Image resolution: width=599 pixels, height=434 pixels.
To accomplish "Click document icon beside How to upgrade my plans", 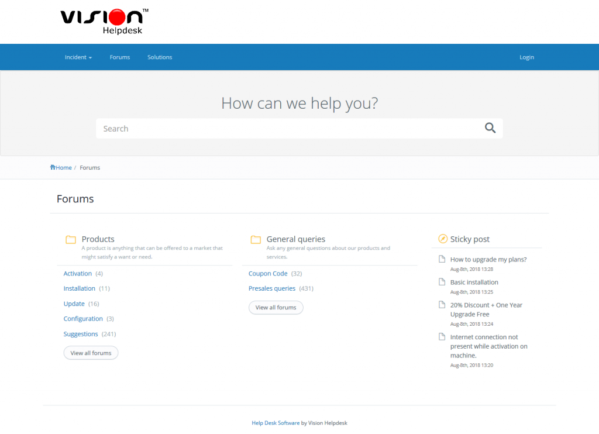I will coord(442,259).
